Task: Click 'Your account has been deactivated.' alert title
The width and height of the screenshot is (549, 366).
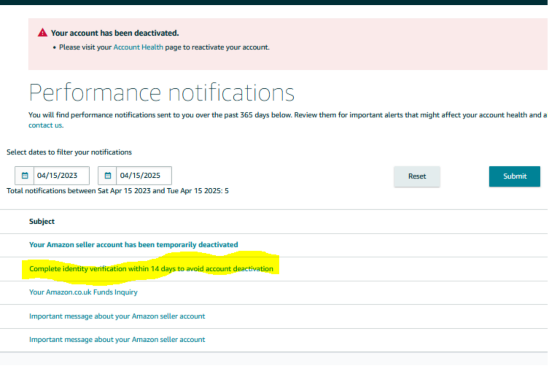Action: (x=115, y=33)
